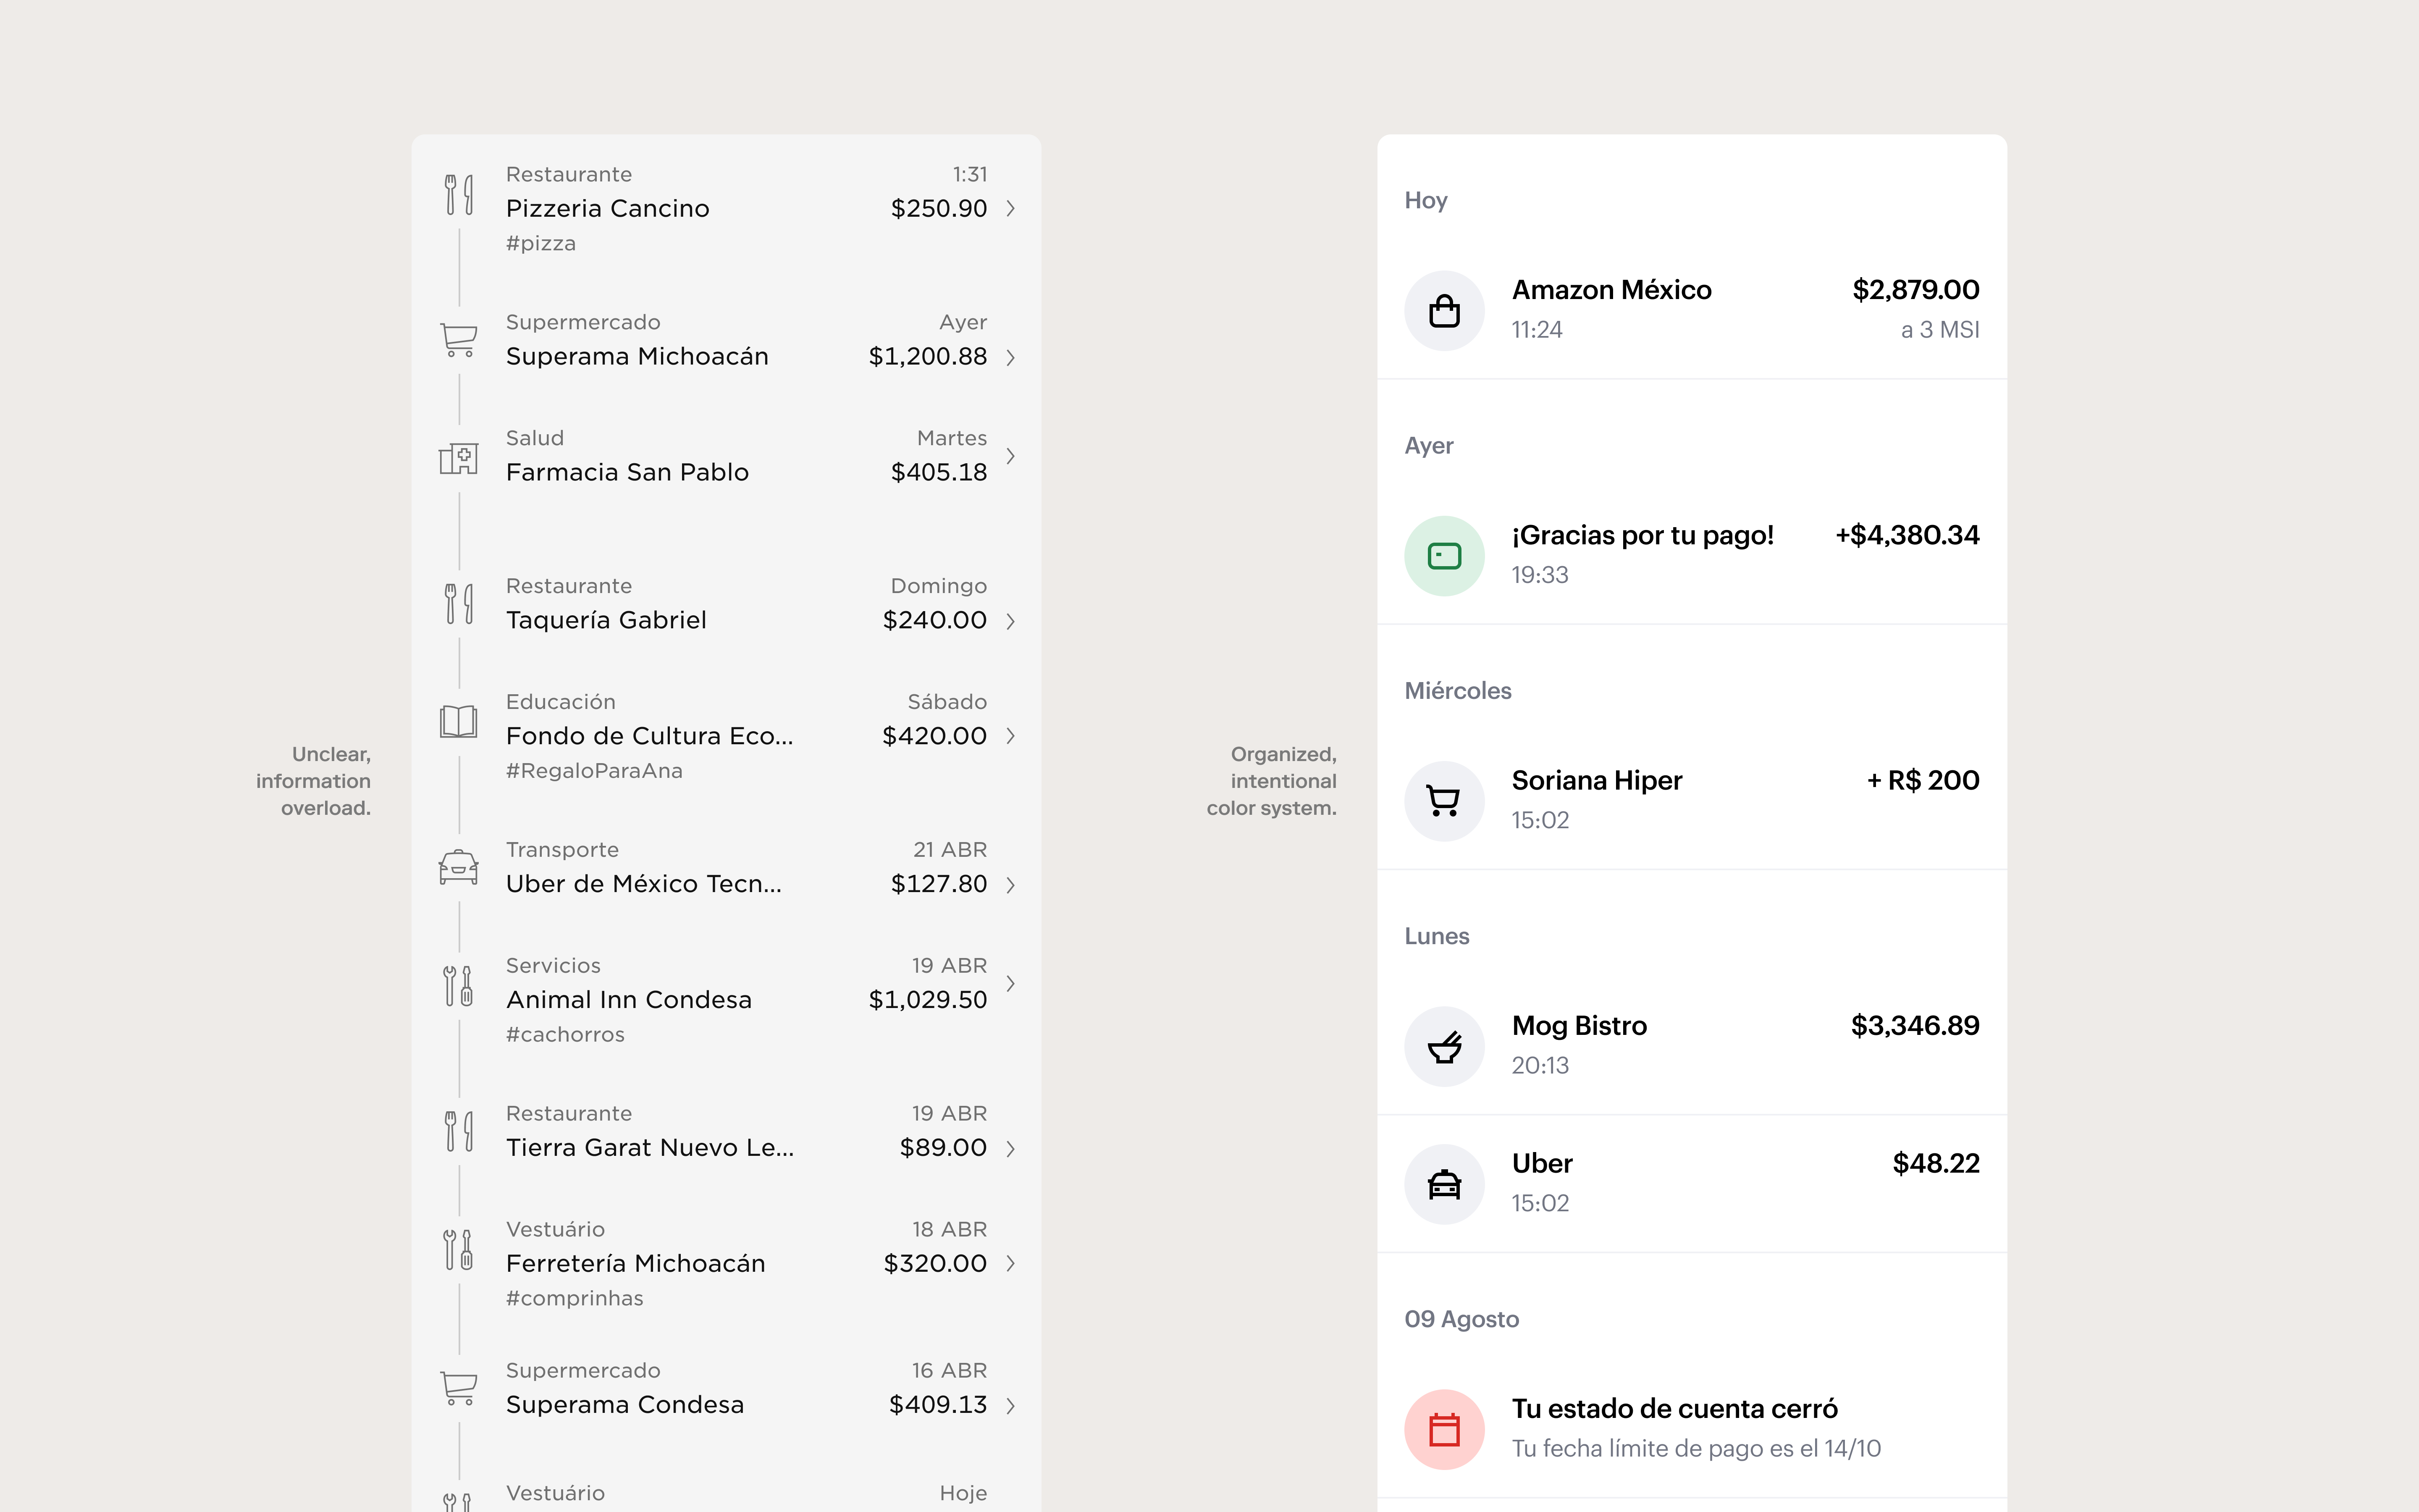This screenshot has height=1512, width=2419.
Task: Click the cart icon beside Superama Condesa
Action: pos(459,1388)
